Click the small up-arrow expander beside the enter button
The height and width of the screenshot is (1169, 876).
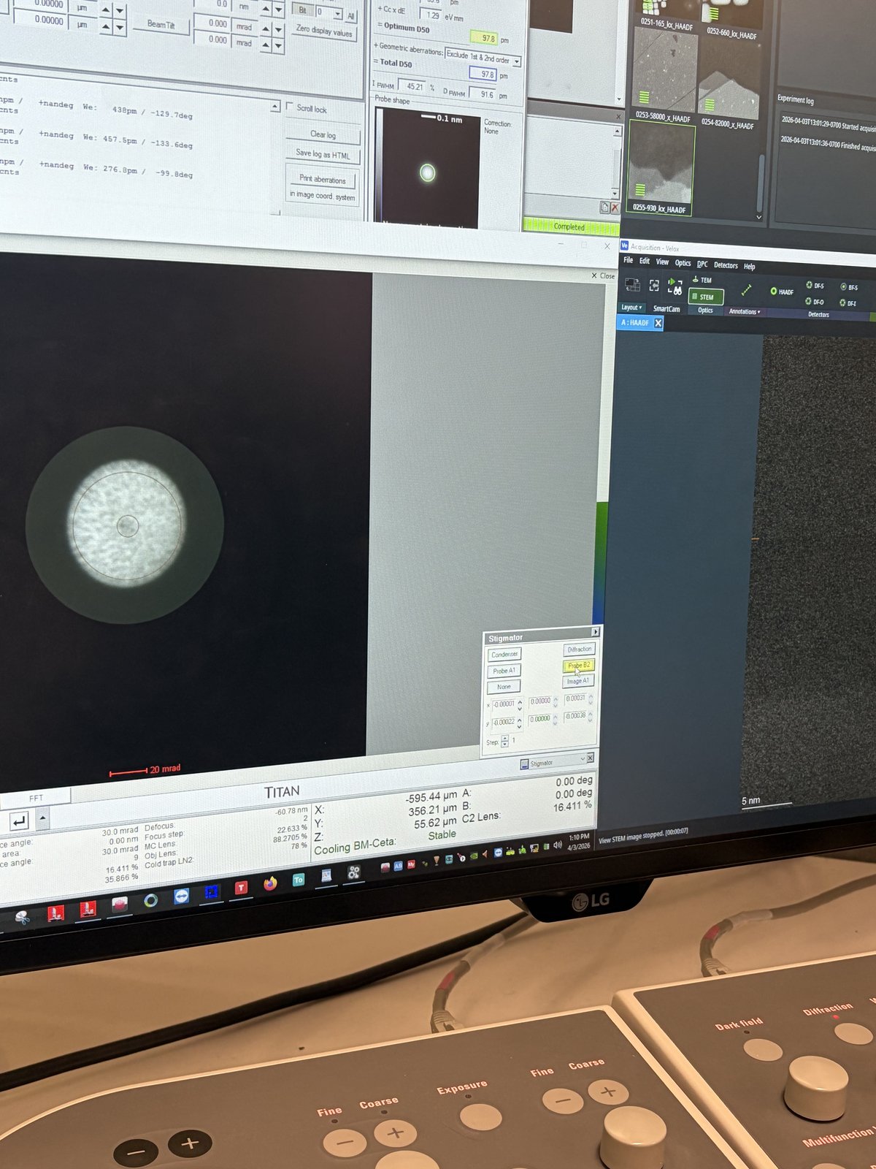[43, 819]
